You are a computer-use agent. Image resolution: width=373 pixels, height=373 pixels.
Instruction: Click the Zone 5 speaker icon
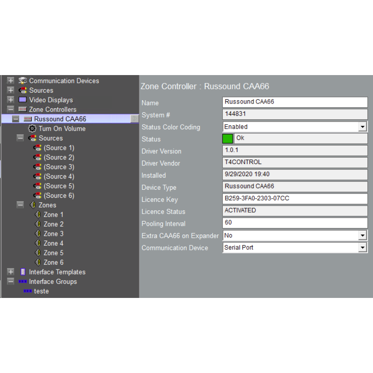[x=38, y=253]
